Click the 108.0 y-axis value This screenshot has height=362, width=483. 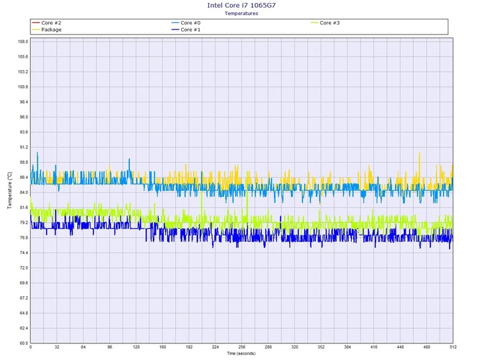click(23, 42)
